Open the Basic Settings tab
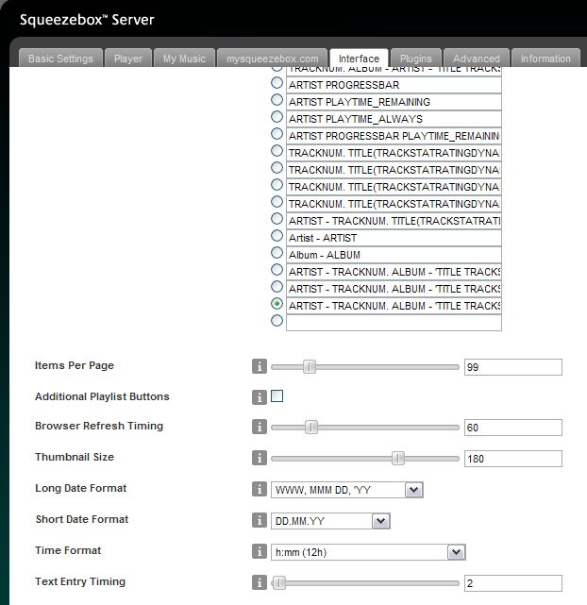 click(60, 59)
